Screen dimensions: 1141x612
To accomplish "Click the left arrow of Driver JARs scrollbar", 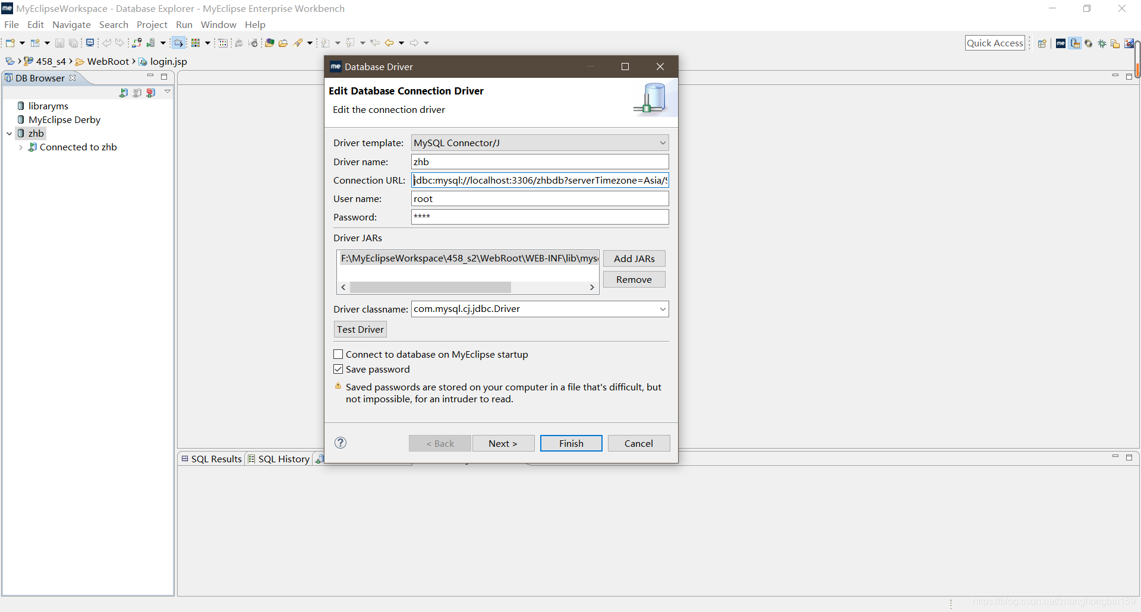I will pos(343,287).
